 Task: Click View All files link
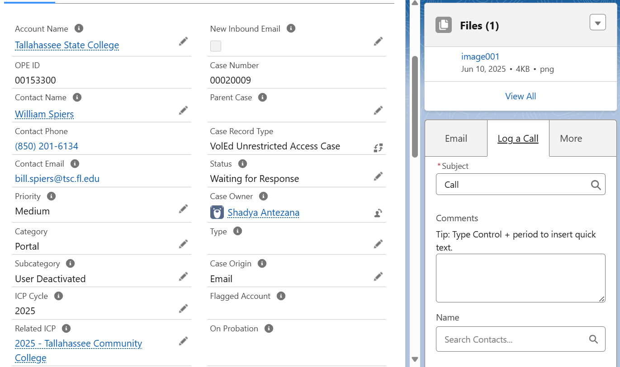click(521, 96)
